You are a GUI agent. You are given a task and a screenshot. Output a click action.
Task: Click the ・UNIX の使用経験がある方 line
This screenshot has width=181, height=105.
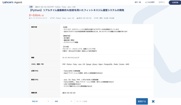coord(72,84)
